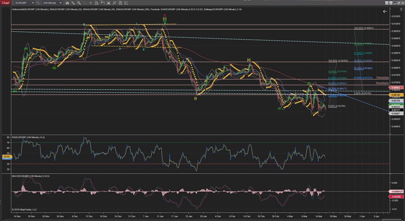
Task: Select the drawing tools pencil icon
Action: coord(73,3)
